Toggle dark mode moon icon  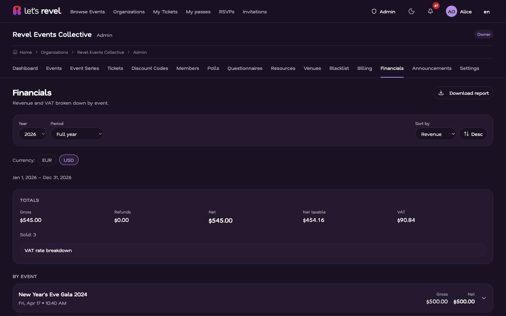[x=411, y=12]
